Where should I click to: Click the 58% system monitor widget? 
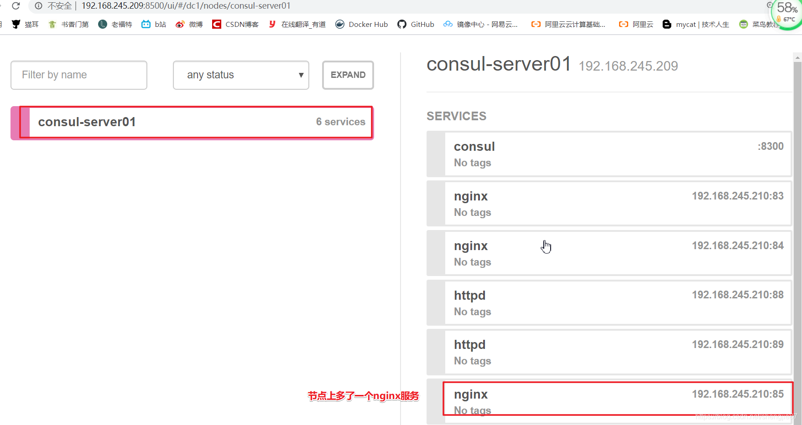tap(787, 14)
